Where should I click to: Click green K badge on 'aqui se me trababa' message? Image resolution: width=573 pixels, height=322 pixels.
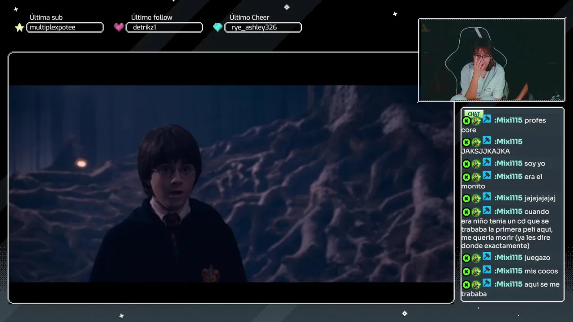[x=466, y=285]
